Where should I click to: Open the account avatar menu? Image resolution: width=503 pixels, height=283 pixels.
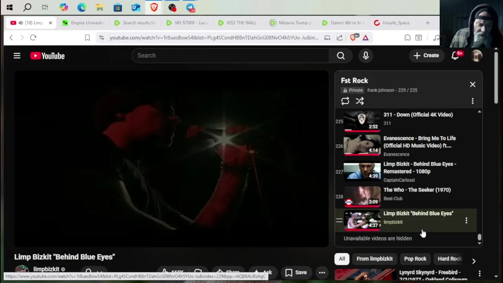pos(477,56)
